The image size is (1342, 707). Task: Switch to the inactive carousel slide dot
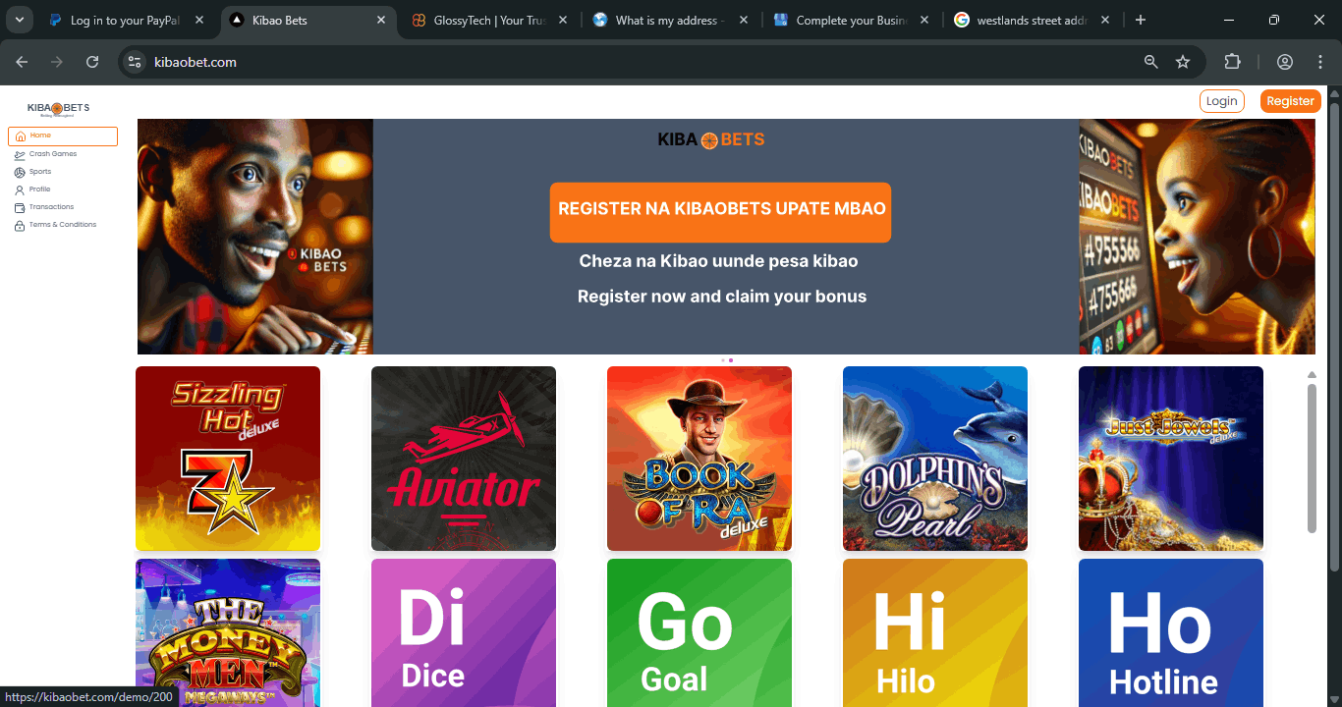coord(724,360)
